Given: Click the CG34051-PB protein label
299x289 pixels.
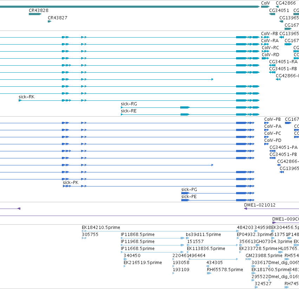Looking at the screenshot, I should pos(283,155).
